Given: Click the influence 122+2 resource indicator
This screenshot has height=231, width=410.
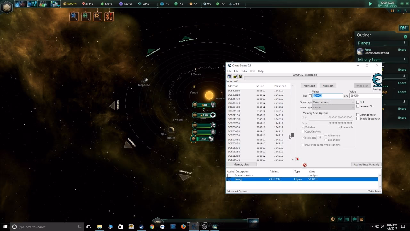Looking at the screenshot, I should pos(125,4).
